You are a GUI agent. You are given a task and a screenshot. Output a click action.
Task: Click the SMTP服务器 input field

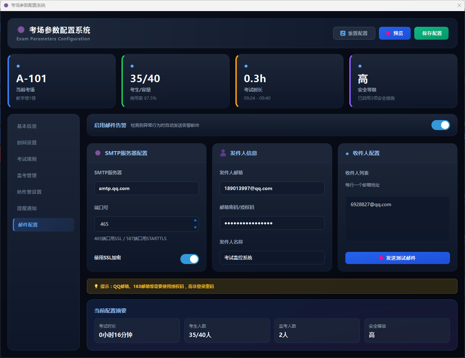click(146, 188)
